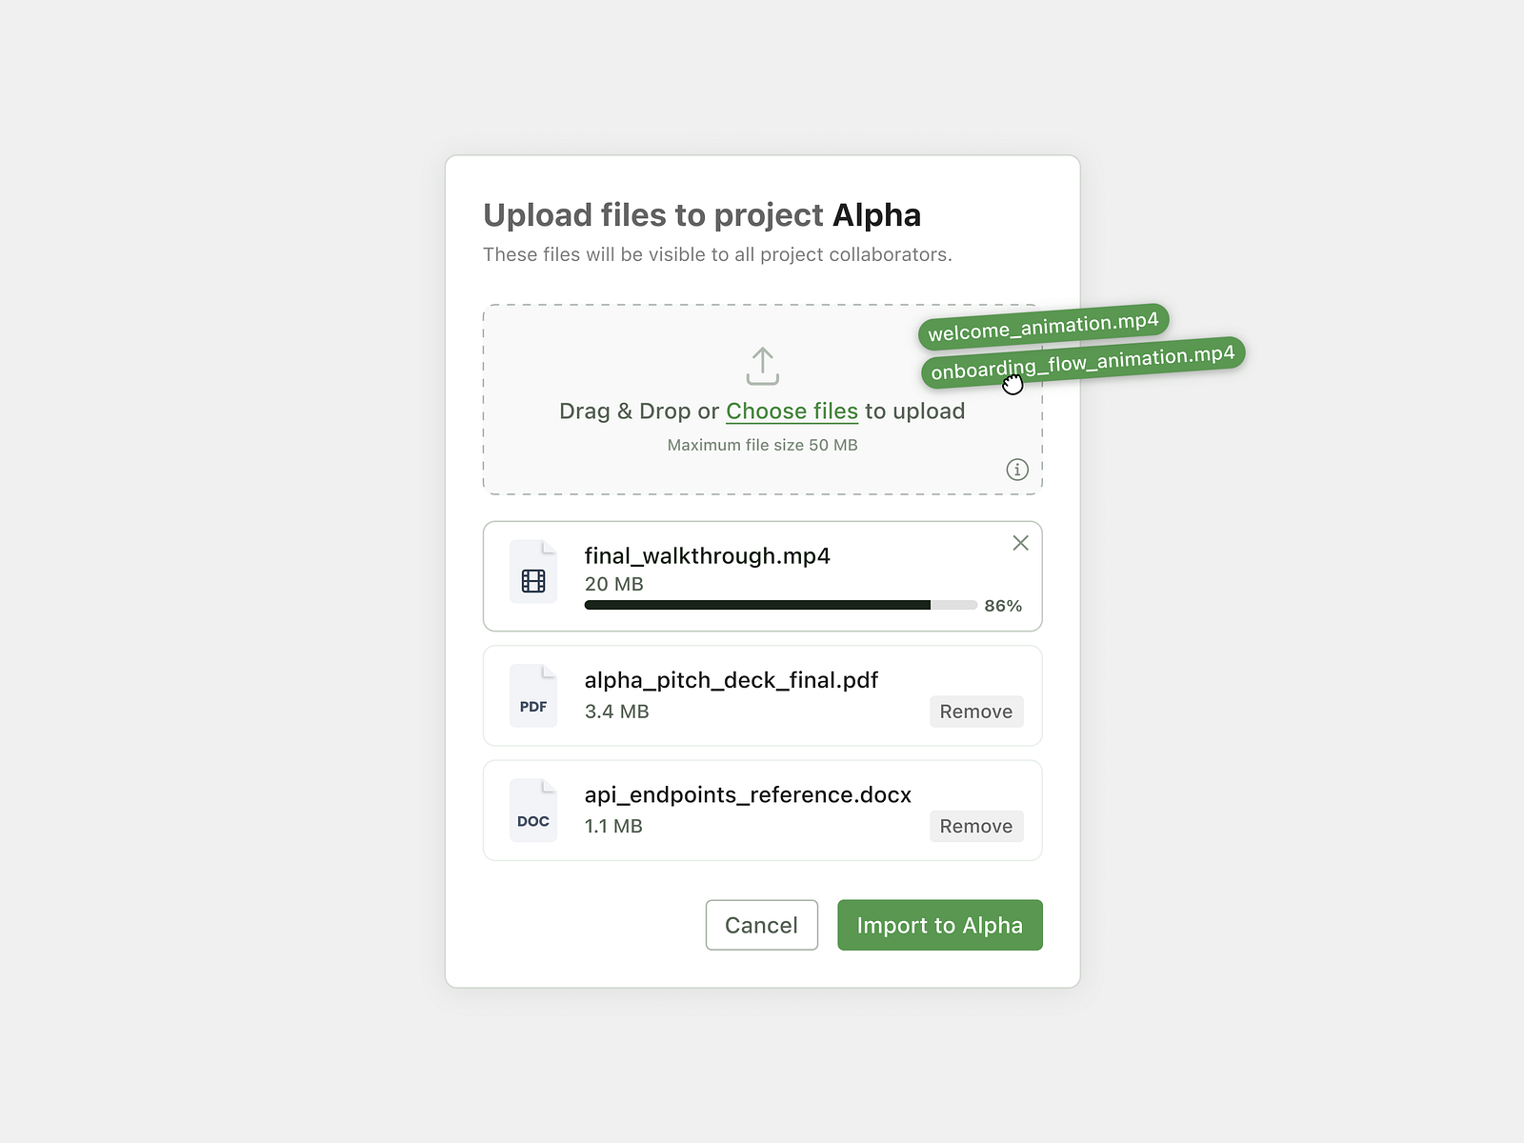Screen dimensions: 1524x1143
Task: Click the PDF icon beside alpha_pitch_deck_final.pdf
Action: pyautogui.click(x=532, y=695)
